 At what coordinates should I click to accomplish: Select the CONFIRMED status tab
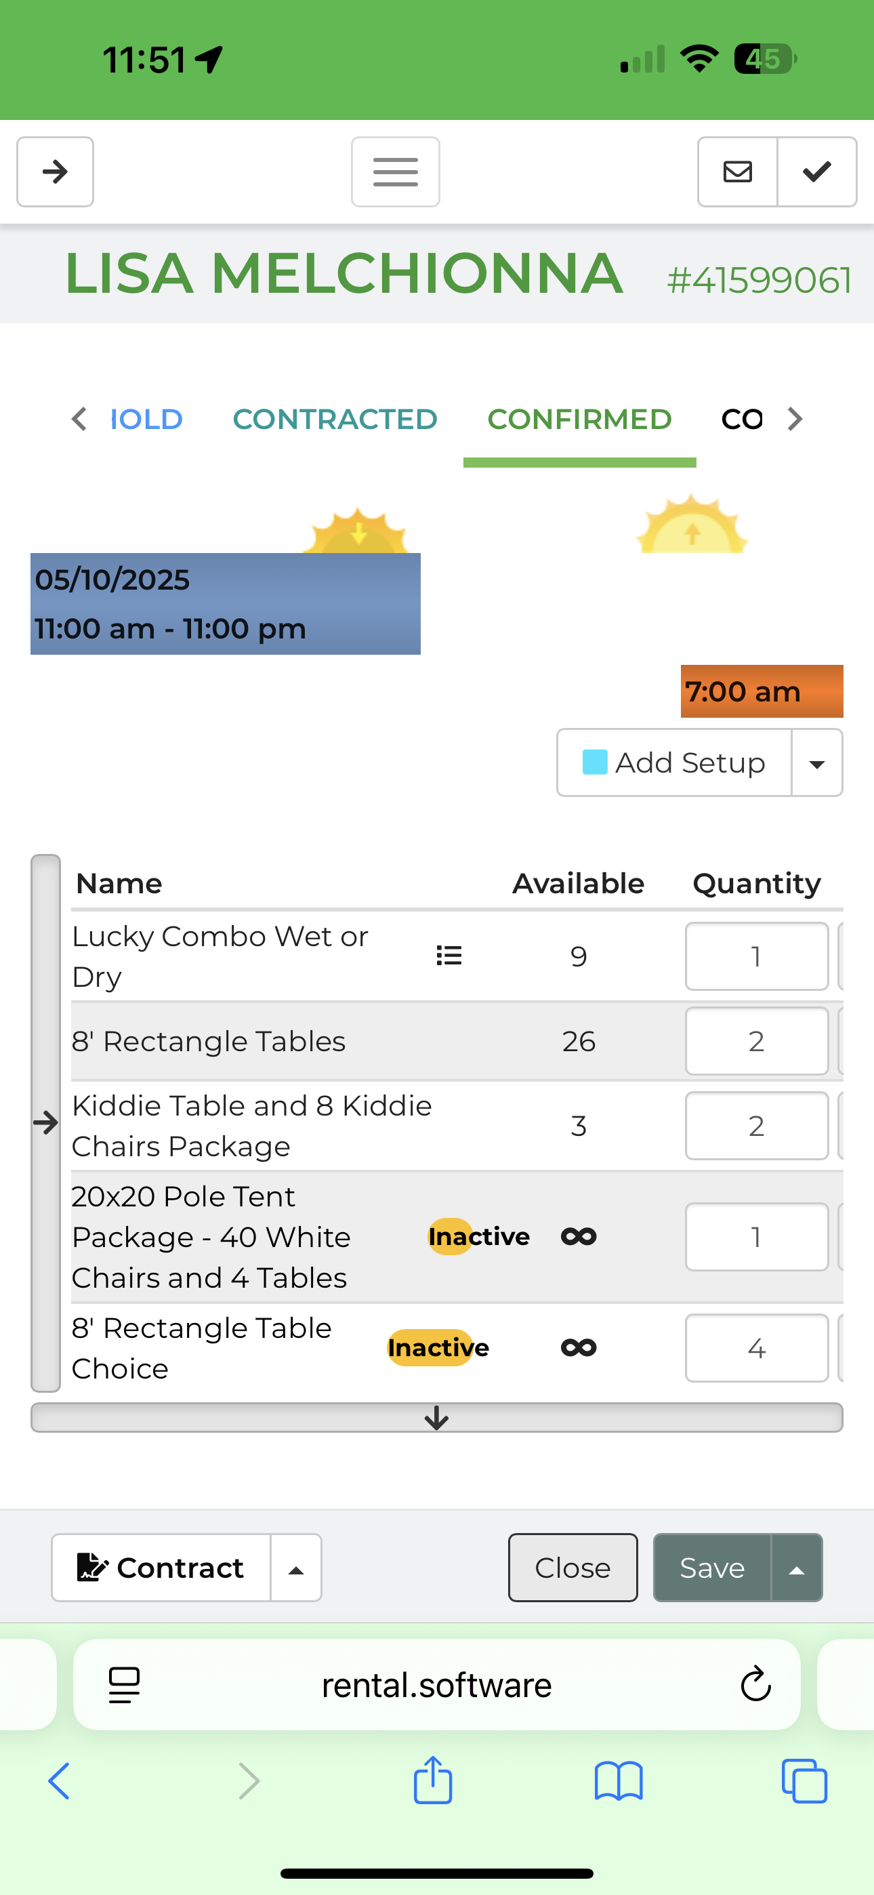point(579,420)
